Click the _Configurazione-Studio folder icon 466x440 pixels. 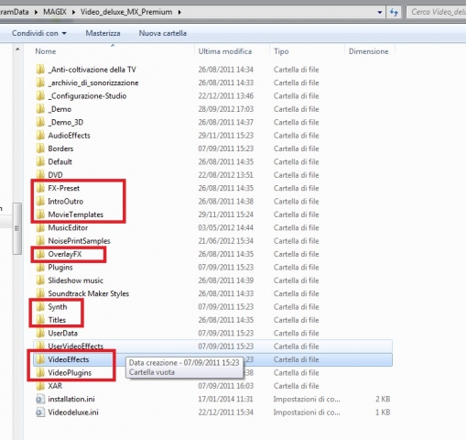(x=40, y=95)
